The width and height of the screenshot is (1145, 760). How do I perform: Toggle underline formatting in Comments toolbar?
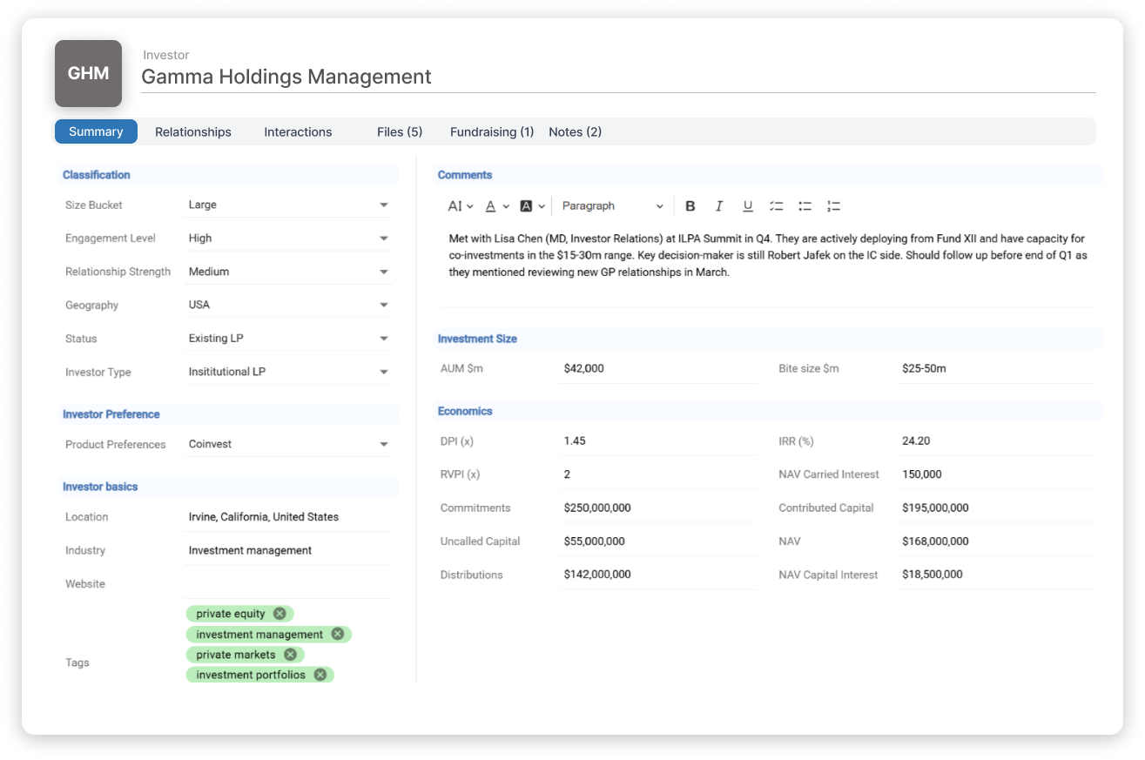click(x=748, y=206)
